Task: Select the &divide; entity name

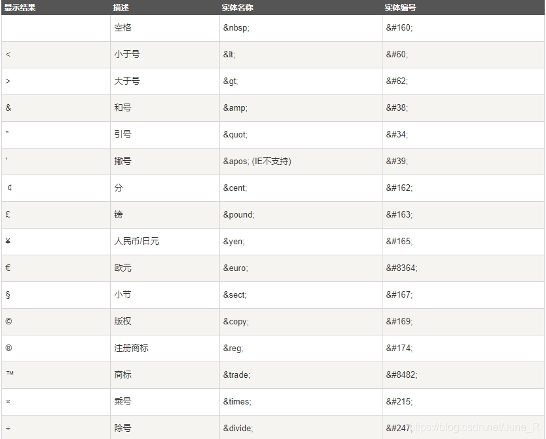Action: (x=238, y=428)
